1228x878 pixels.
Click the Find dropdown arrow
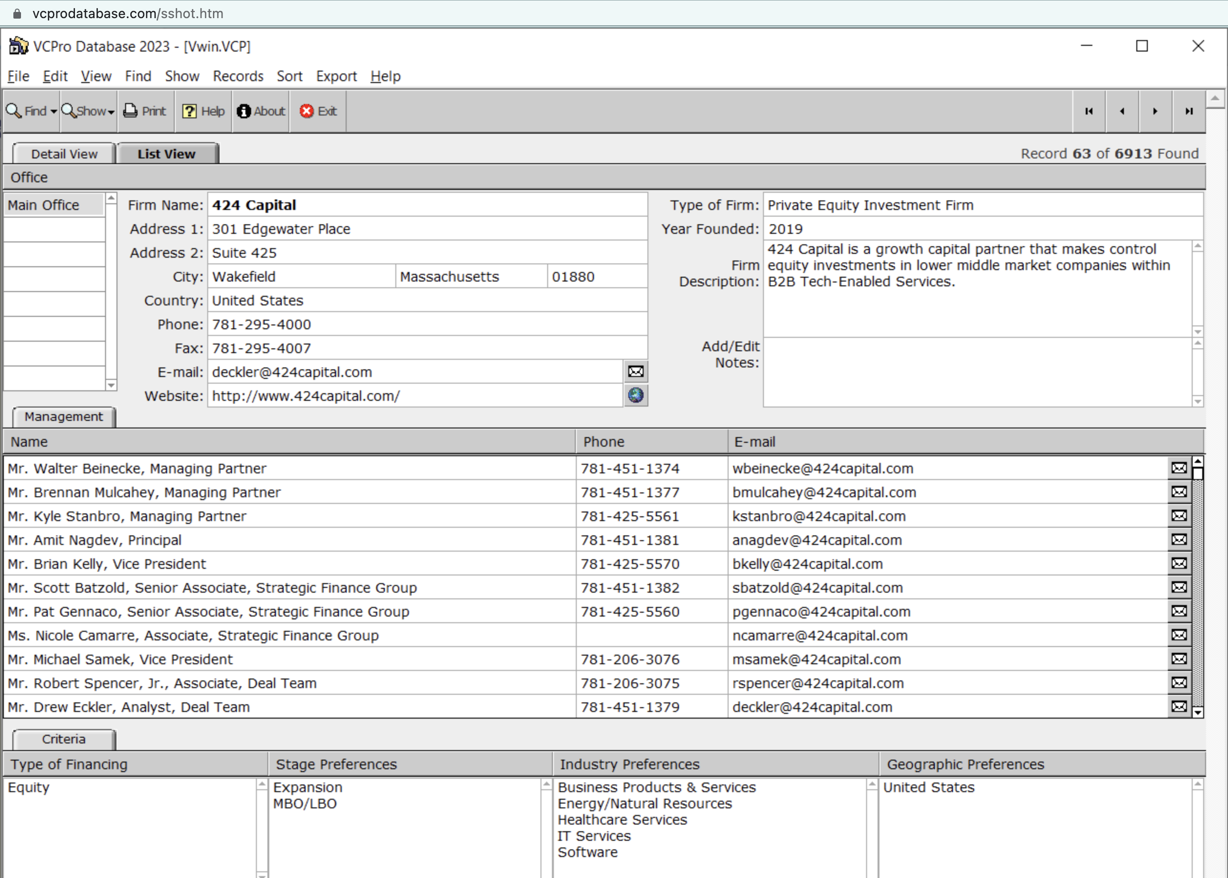(x=53, y=112)
